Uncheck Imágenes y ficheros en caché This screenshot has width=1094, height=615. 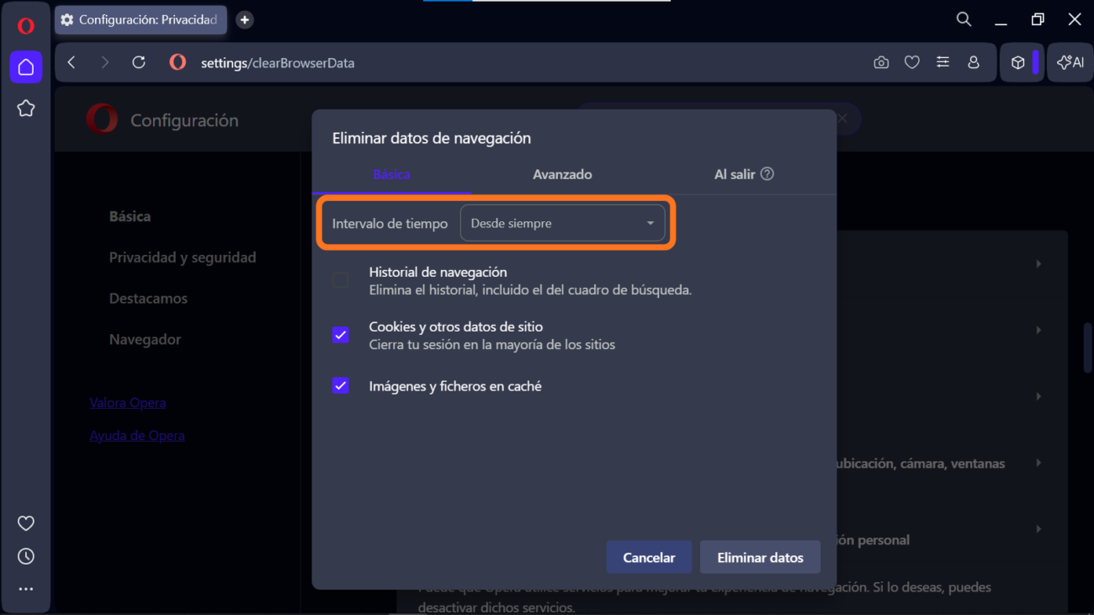click(341, 386)
